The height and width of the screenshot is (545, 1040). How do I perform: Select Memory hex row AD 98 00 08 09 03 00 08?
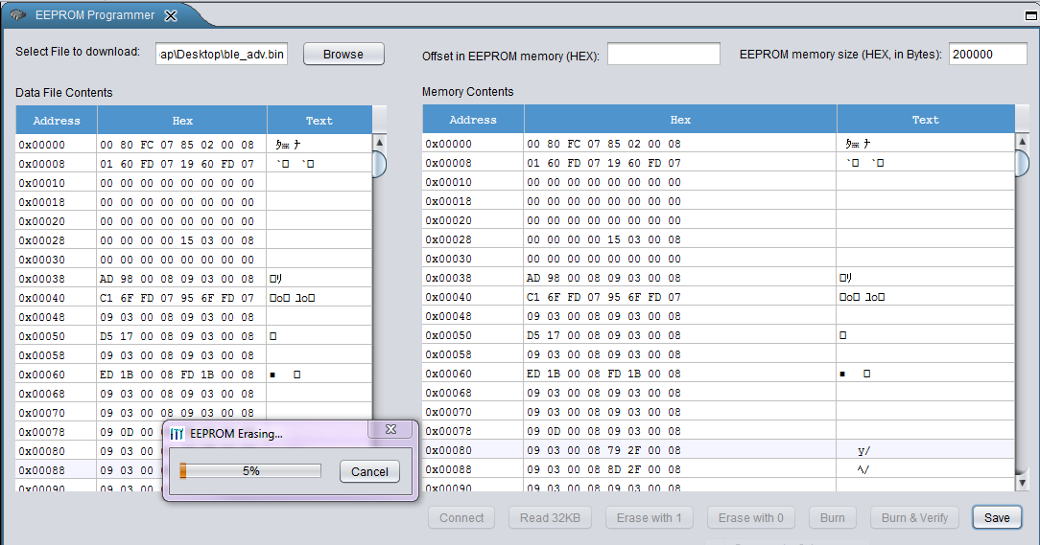click(680, 278)
